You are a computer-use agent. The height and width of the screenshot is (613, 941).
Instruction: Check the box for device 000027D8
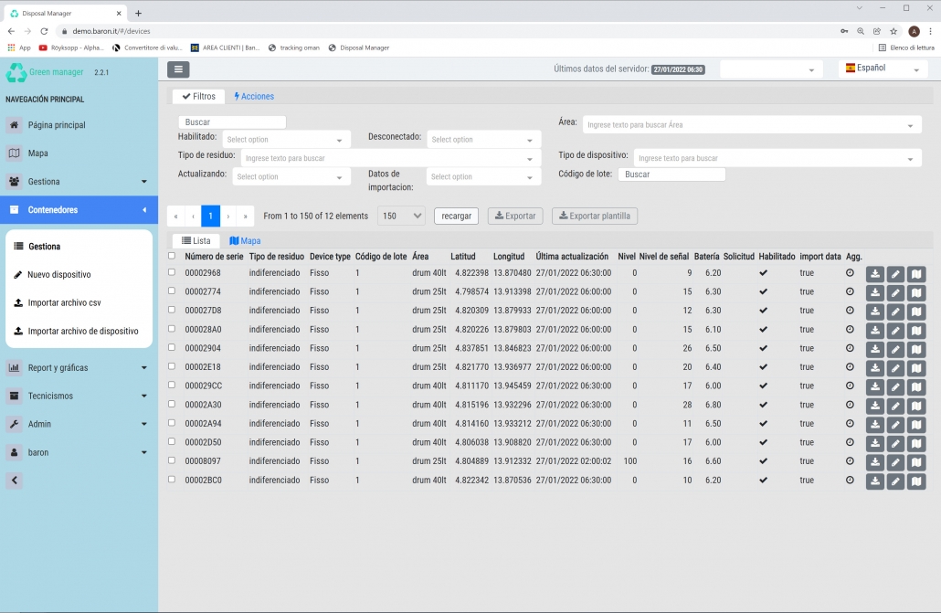pyautogui.click(x=172, y=310)
